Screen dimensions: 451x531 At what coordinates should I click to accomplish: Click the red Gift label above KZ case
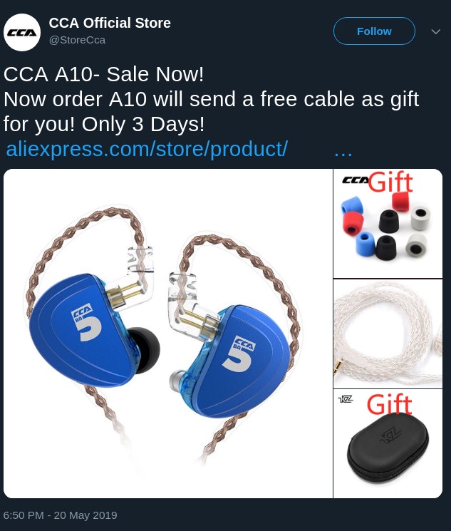tap(390, 404)
